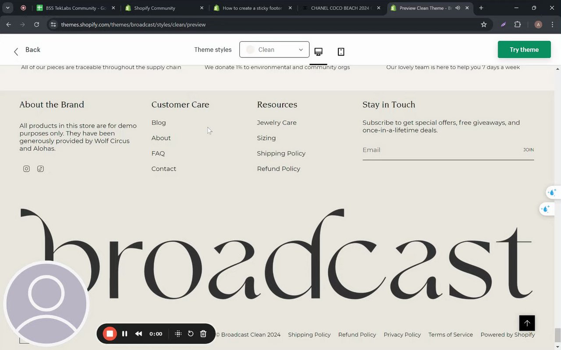Click lower floating droplet widget

point(546,209)
